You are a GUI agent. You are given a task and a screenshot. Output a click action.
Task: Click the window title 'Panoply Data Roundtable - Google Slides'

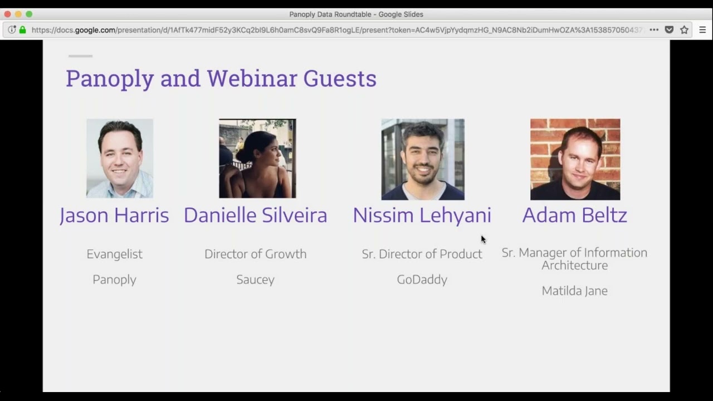pos(356,14)
